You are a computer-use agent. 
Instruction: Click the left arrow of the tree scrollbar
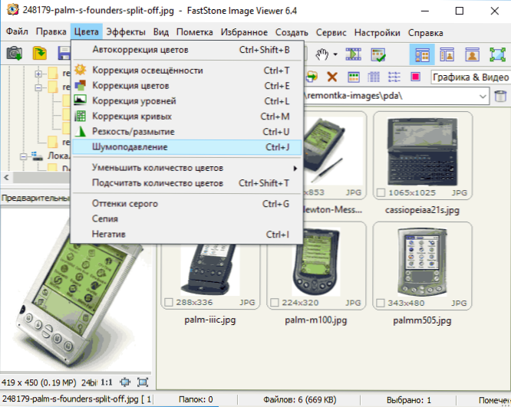(6, 178)
